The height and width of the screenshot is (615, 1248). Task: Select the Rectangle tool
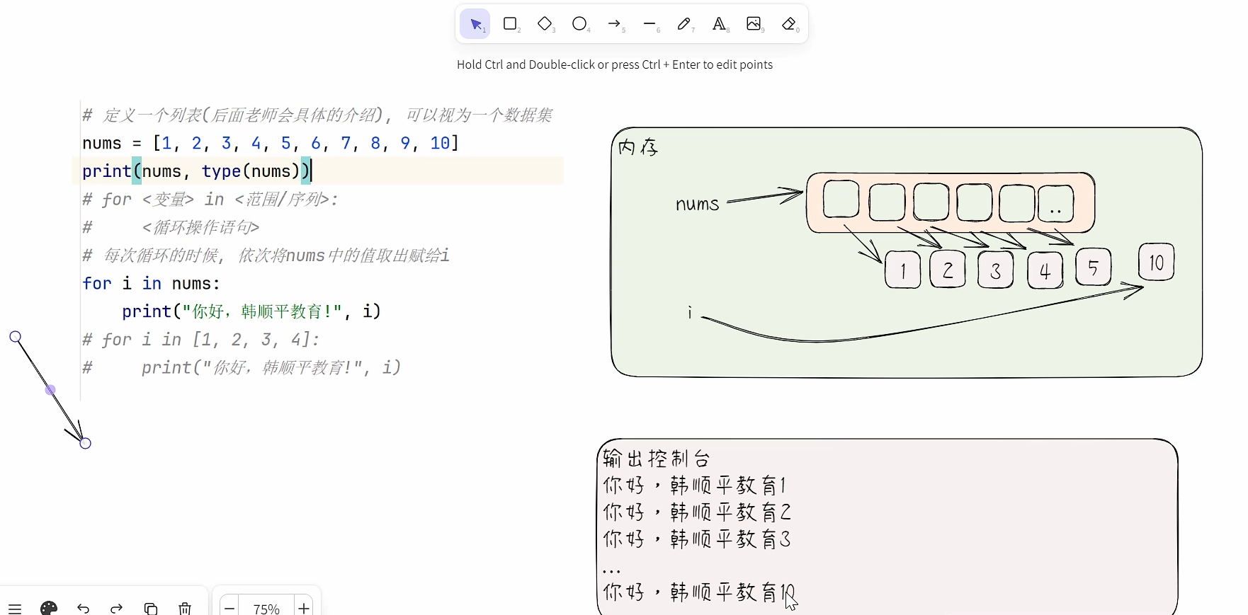click(x=510, y=24)
